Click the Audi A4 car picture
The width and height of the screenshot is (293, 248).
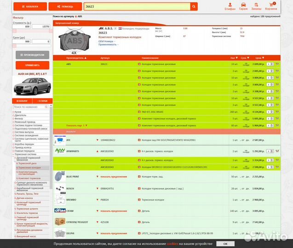(33, 87)
